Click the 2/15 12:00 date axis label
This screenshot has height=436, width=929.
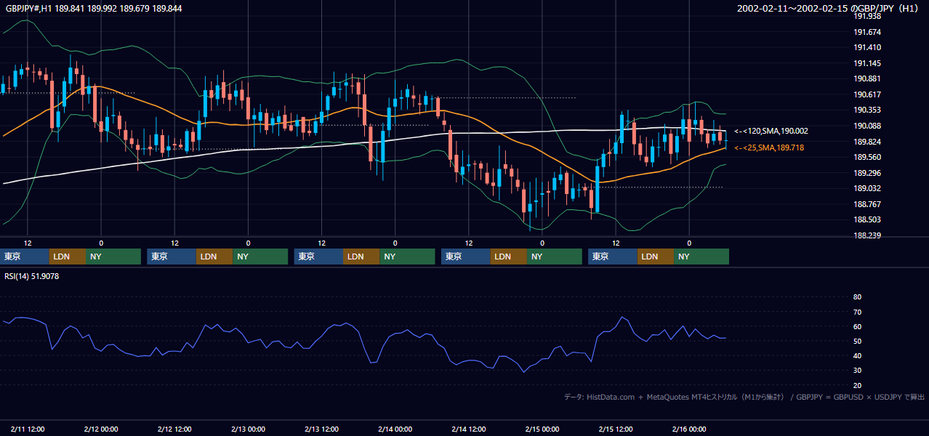616,429
